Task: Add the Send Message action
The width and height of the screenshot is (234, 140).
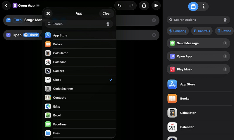Action: pos(198,43)
